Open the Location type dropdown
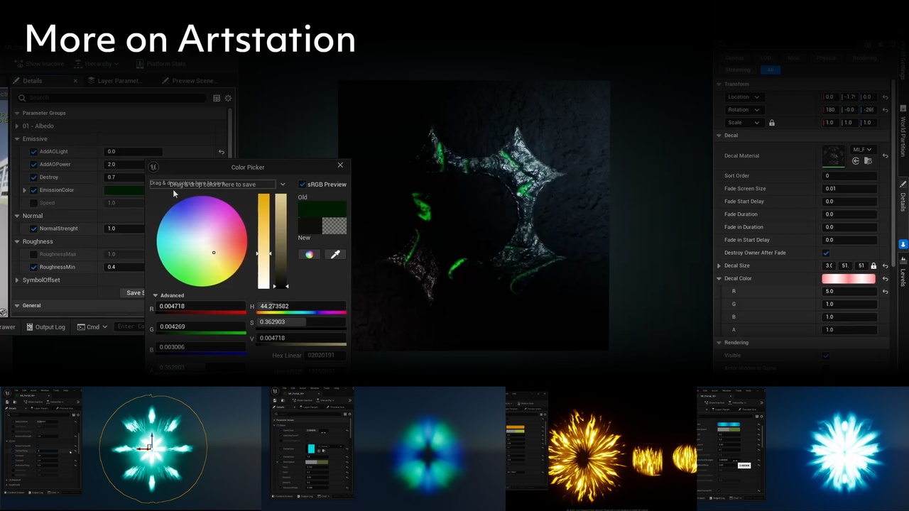 coord(744,97)
